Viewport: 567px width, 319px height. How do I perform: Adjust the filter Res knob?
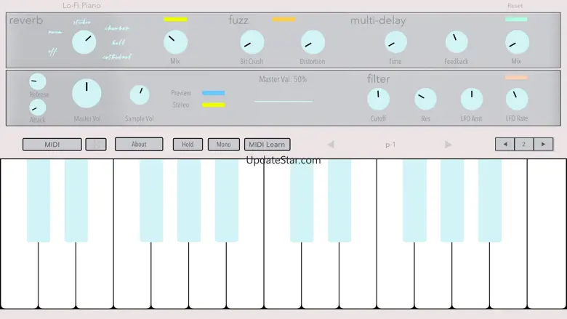click(x=425, y=99)
